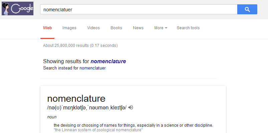Search instead for nomenclatuer link

click(x=93, y=68)
